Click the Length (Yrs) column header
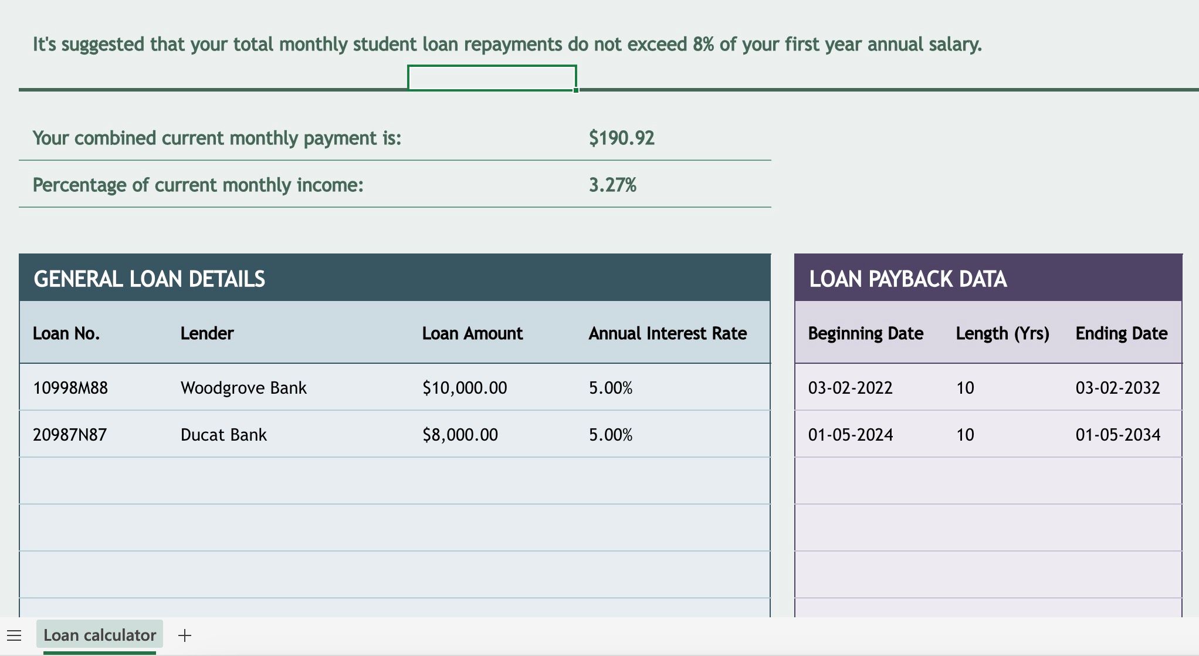 (1002, 334)
